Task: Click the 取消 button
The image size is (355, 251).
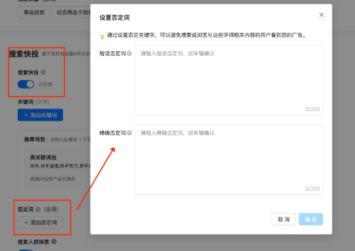Action: coord(283,219)
